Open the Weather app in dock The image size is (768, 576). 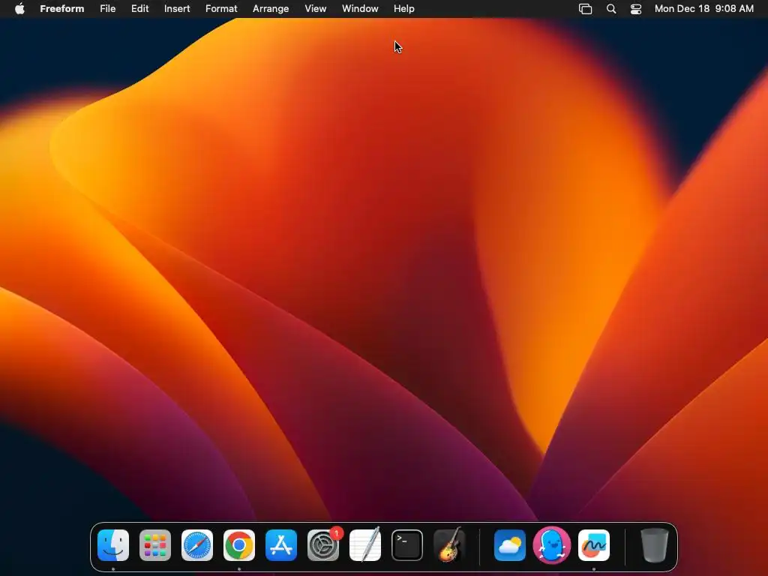(510, 545)
